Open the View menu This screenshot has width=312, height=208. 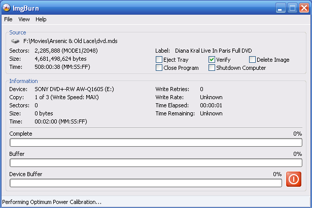click(x=24, y=19)
